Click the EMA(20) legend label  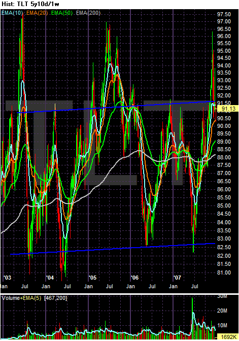(37, 13)
